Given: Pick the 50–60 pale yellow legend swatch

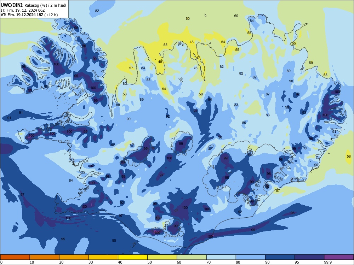Looking at the screenshot, I should tap(162, 257).
